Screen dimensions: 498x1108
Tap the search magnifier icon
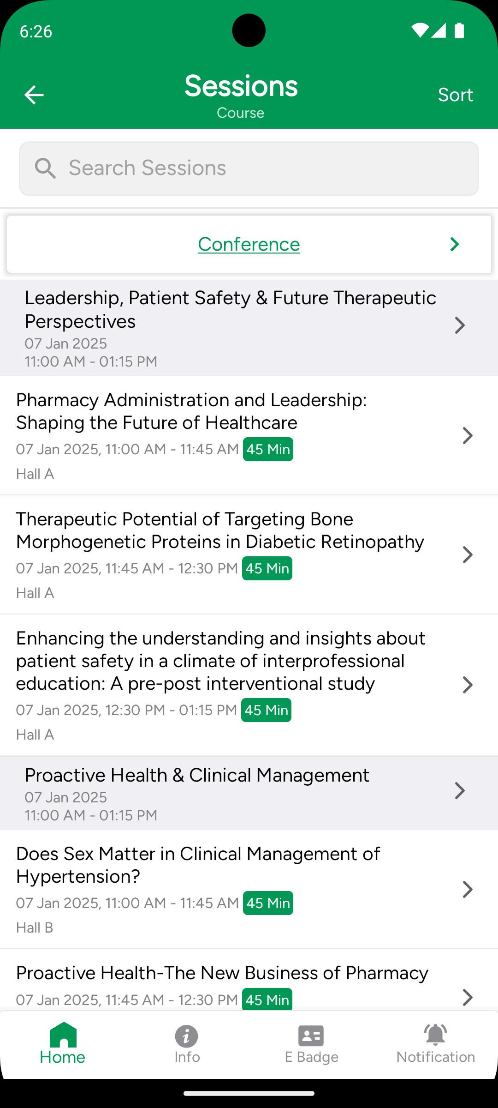45,169
